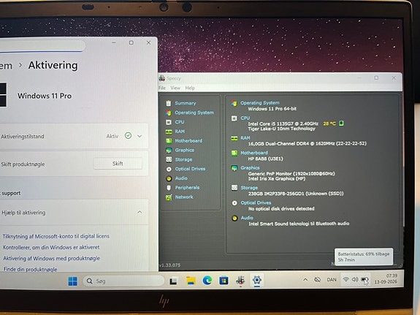The width and height of the screenshot is (420, 315).
Task: Select Motherboard in Speccy sidebar
Action: pyautogui.click(x=188, y=141)
